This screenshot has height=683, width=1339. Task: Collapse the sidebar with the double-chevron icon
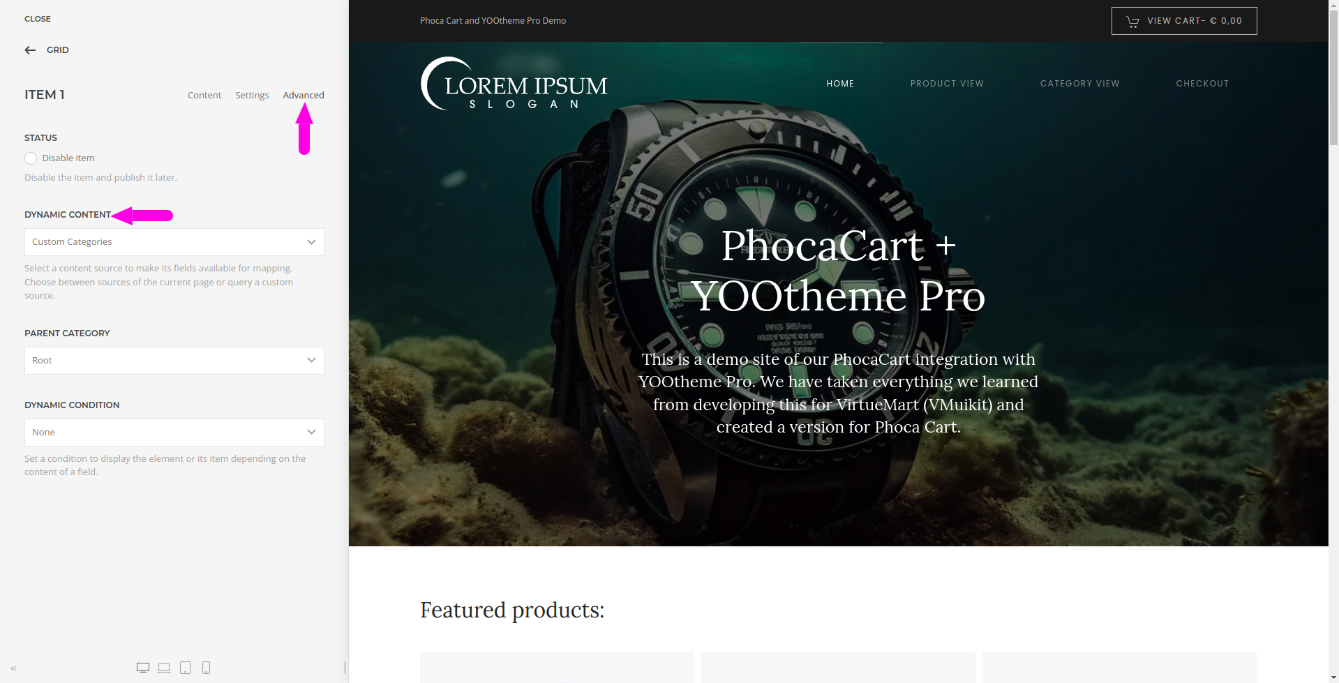(13, 668)
